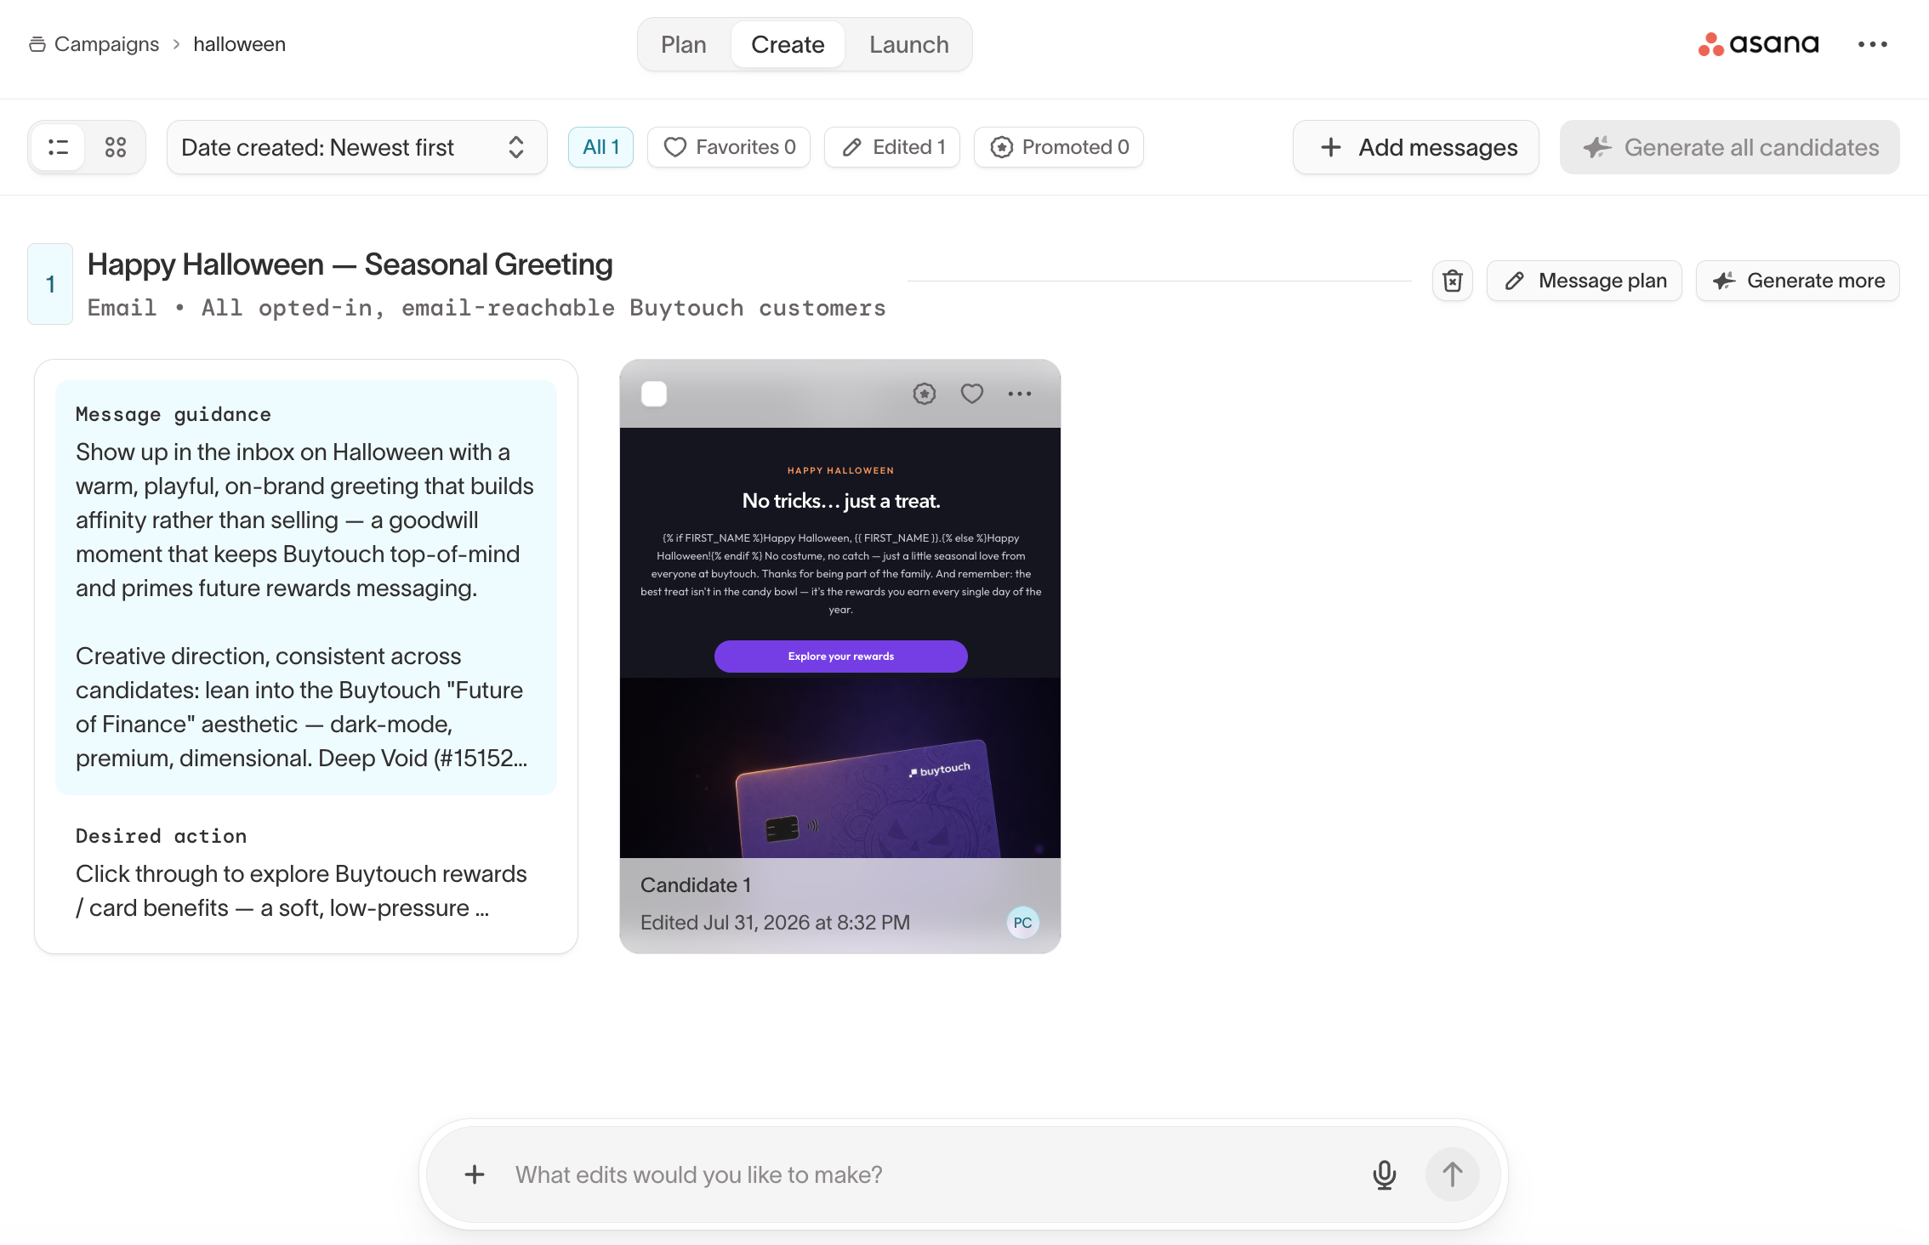Click the Email audience subtitle text
1929x1245 pixels.
[487, 308]
